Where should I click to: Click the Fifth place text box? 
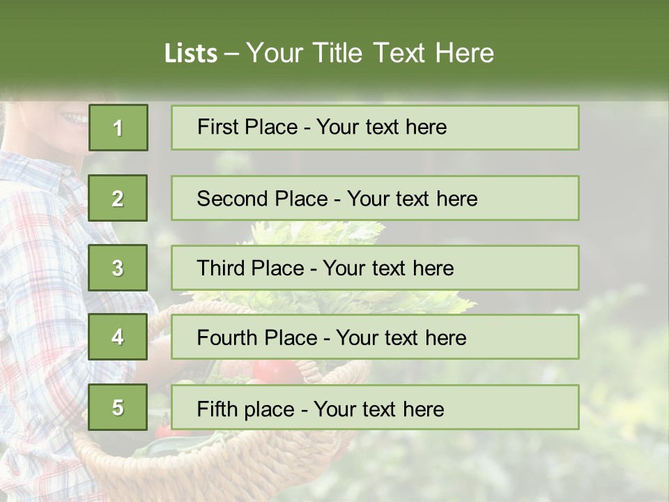coord(375,407)
